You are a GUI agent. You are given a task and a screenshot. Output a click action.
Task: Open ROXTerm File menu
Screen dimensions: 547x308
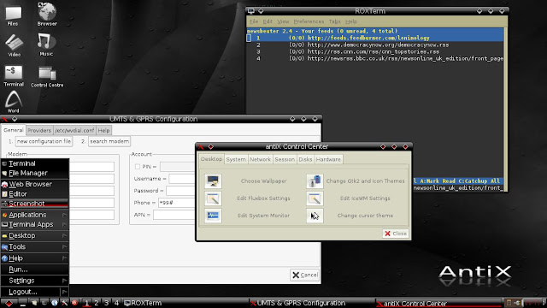[x=254, y=21]
